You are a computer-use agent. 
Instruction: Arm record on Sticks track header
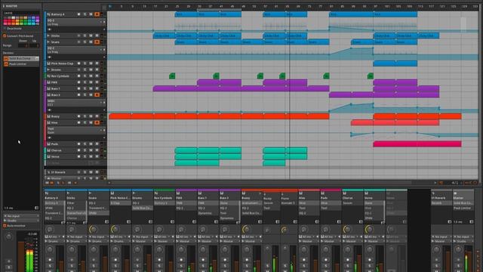pyautogui.click(x=78, y=36)
